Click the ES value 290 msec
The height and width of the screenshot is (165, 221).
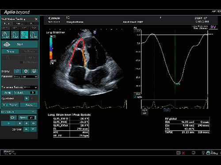coord(83,129)
